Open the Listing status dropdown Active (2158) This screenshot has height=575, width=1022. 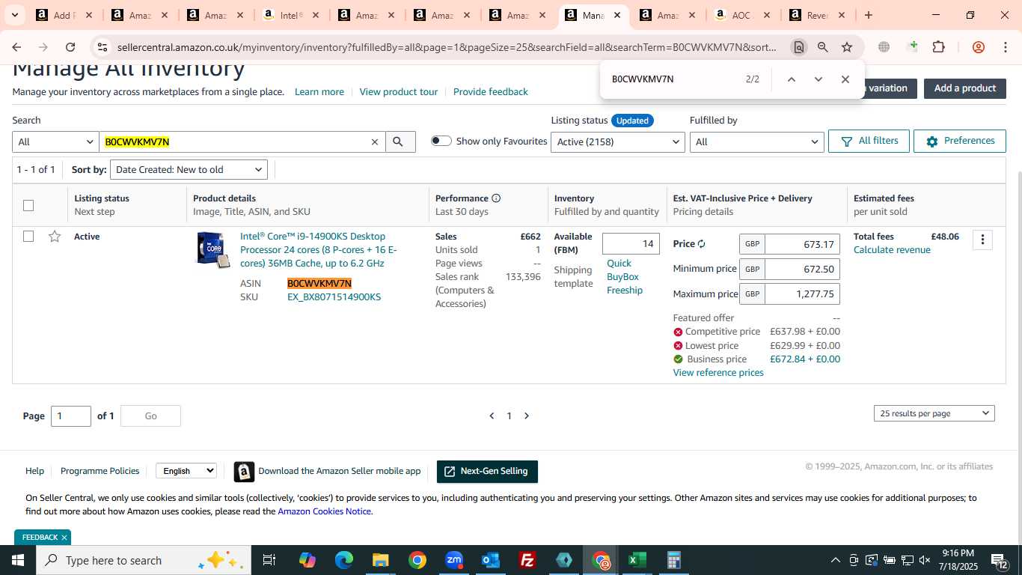(x=617, y=142)
